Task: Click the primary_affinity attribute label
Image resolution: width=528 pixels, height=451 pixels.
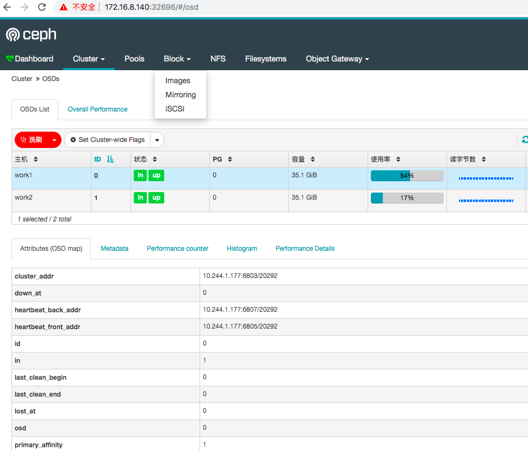Action: tap(39, 445)
